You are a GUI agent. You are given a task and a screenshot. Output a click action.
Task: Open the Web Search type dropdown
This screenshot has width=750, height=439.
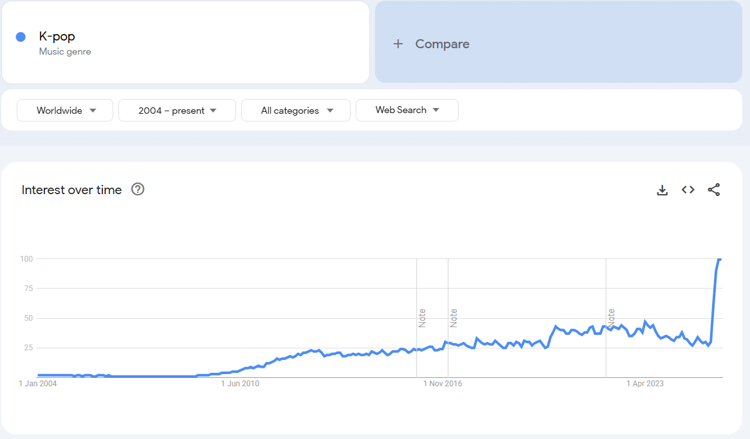[407, 110]
